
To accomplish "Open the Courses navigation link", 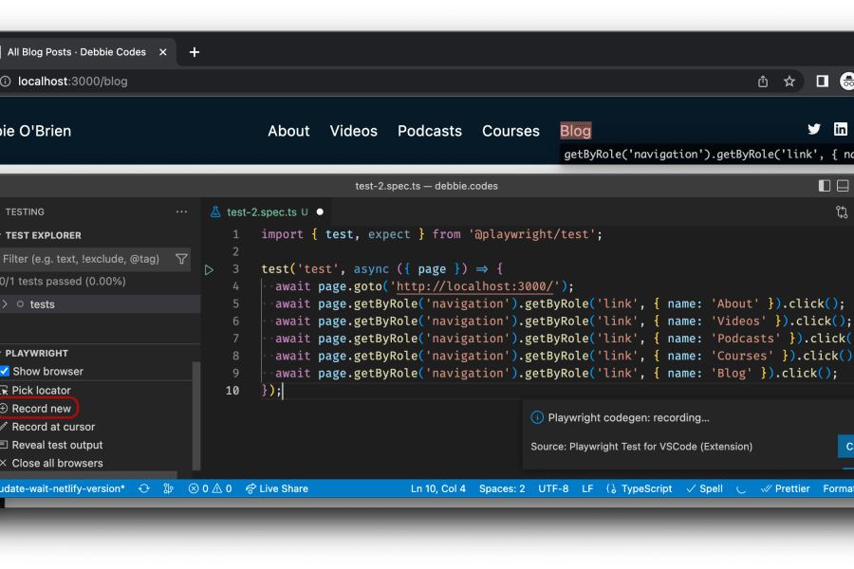I will tap(511, 131).
